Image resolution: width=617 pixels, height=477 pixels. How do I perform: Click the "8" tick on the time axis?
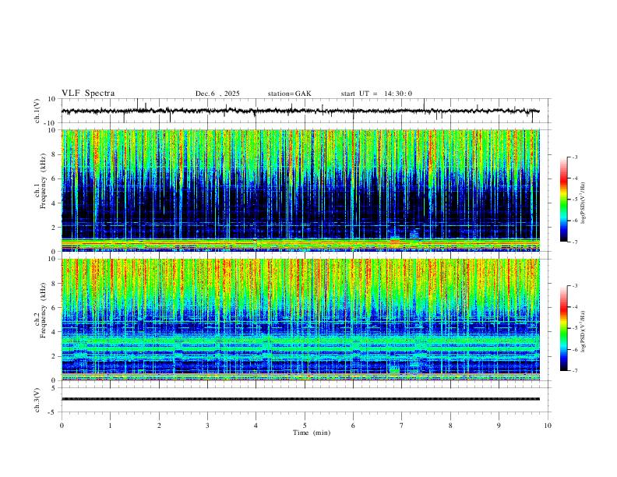pyautogui.click(x=450, y=426)
